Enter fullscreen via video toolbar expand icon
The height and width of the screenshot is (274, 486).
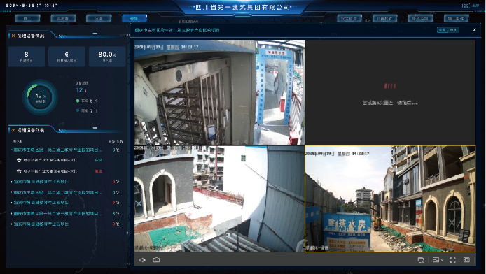point(453,260)
